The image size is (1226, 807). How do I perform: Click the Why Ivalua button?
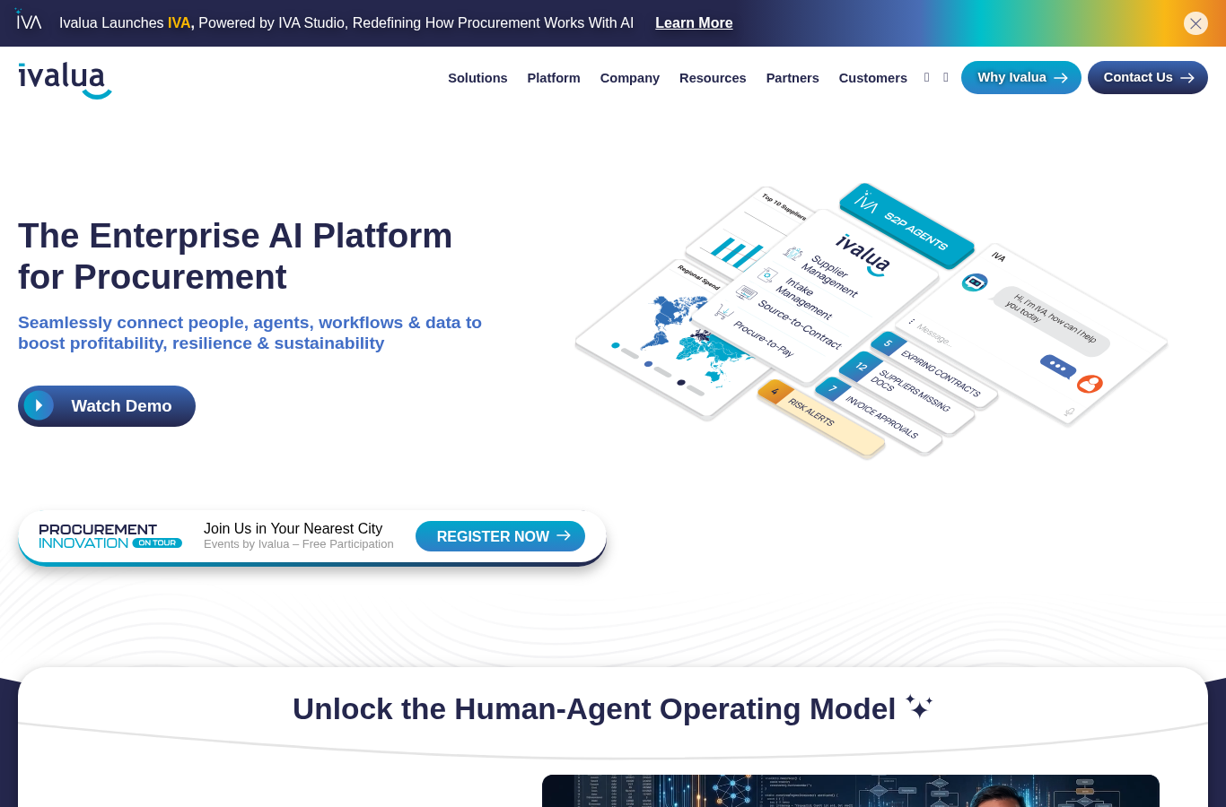point(1021,78)
